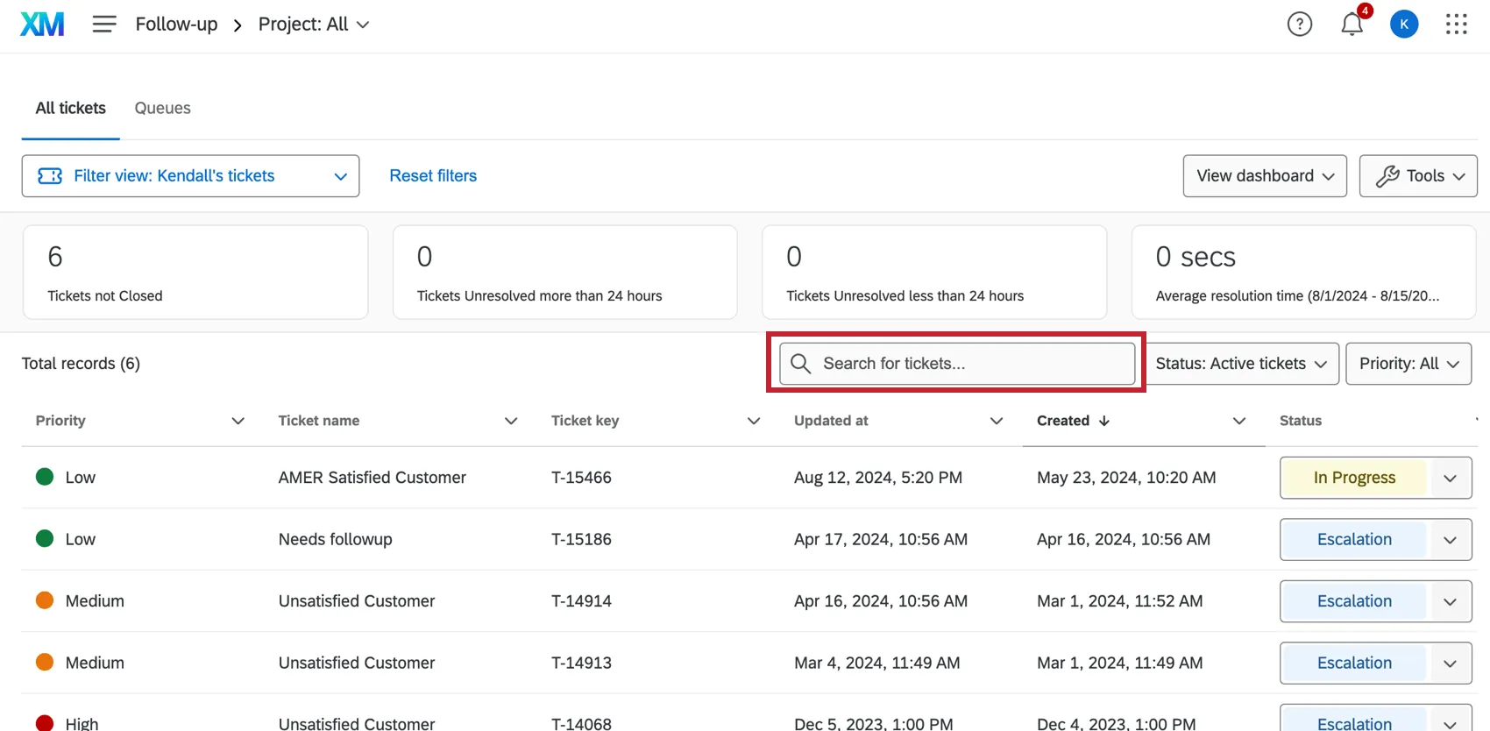Open the help question mark icon
This screenshot has height=731, width=1490.
(1299, 25)
